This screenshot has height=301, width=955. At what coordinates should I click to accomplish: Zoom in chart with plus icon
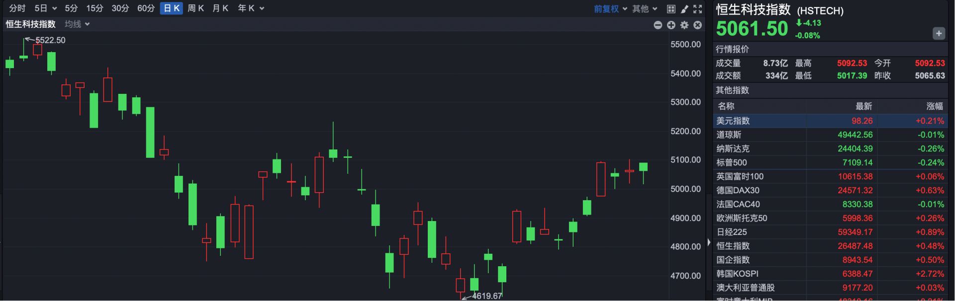[x=671, y=25]
